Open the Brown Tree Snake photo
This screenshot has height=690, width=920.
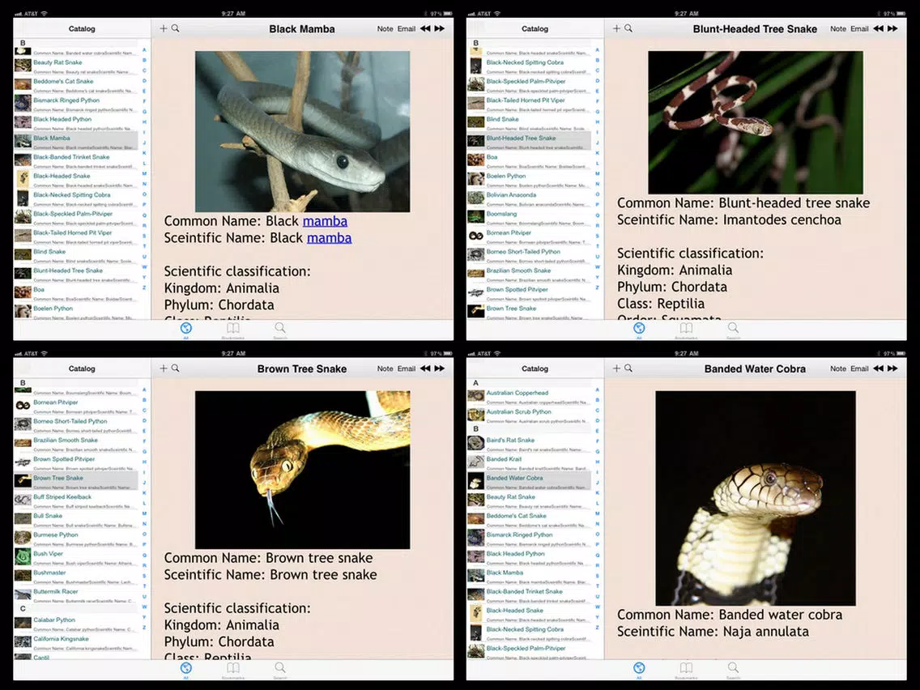click(303, 470)
